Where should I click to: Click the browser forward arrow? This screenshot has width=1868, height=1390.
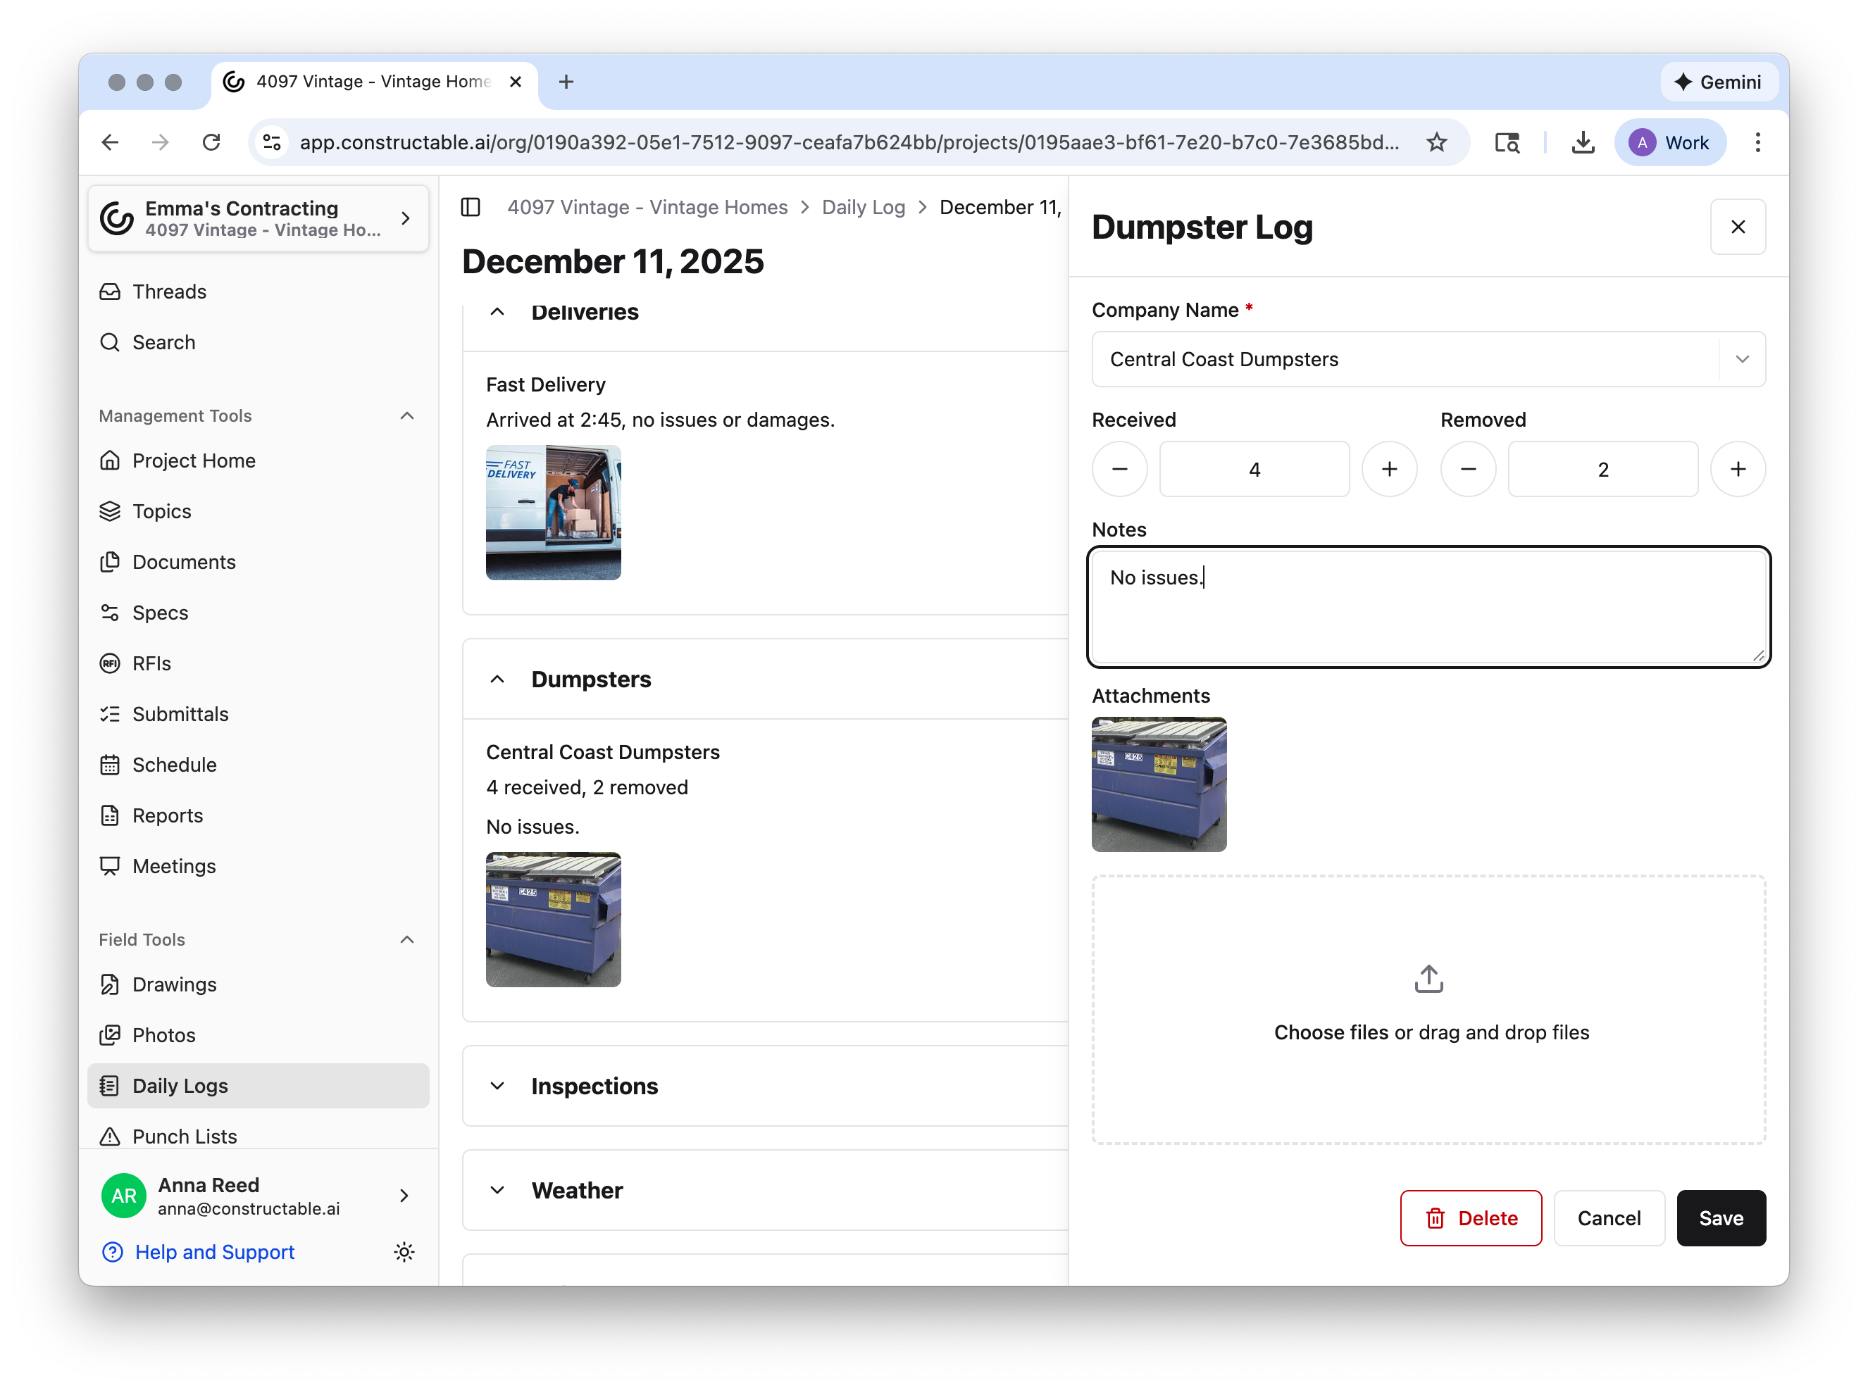click(x=160, y=142)
